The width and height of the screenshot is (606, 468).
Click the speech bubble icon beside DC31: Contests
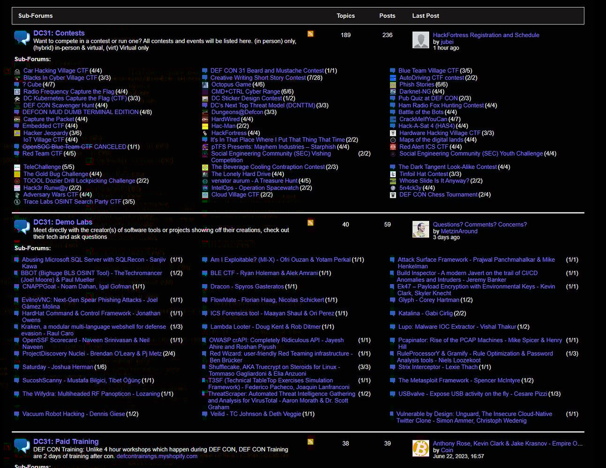[22, 38]
